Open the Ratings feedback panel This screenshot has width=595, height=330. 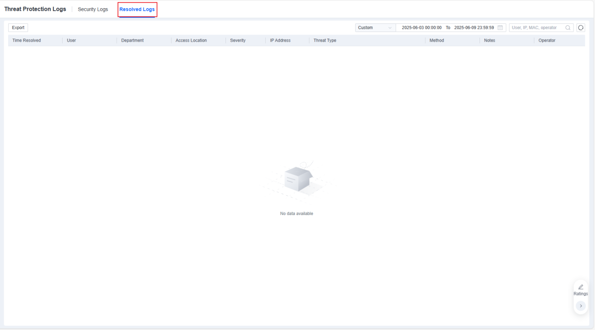point(581,290)
